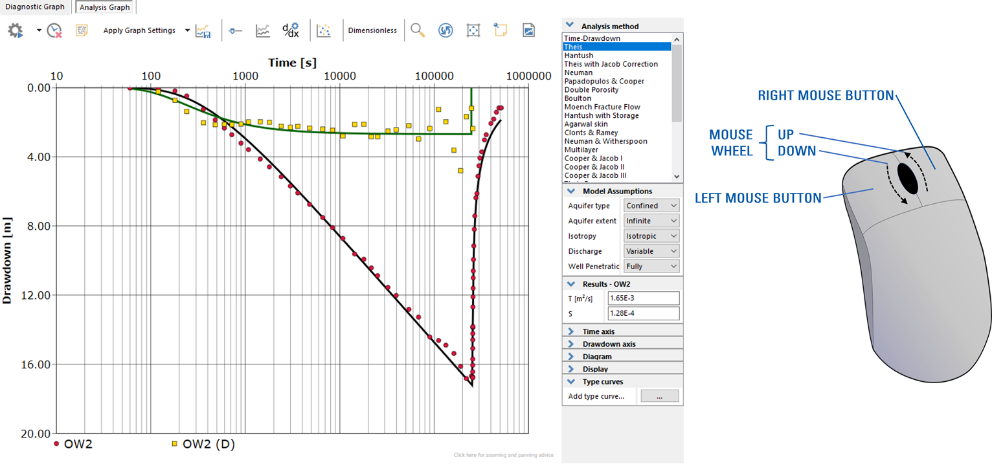Screen dimensions: 992x466
Task: Open the Aquifer type dropdown
Action: [651, 206]
